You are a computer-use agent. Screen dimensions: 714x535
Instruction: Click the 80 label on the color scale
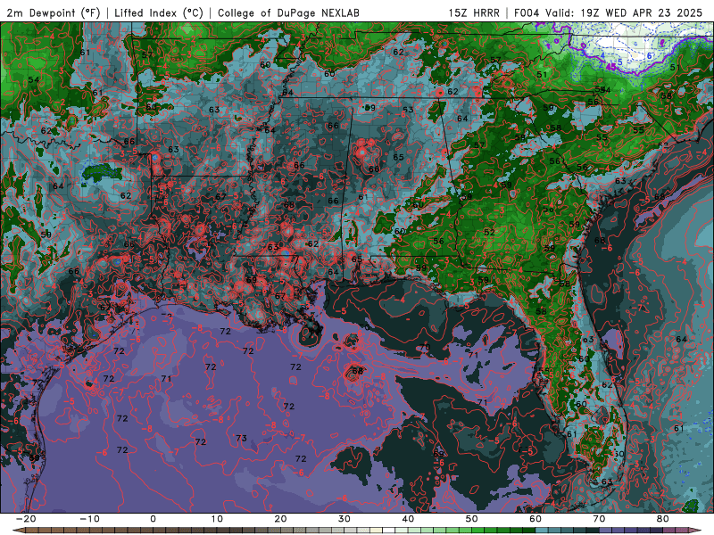click(x=663, y=519)
